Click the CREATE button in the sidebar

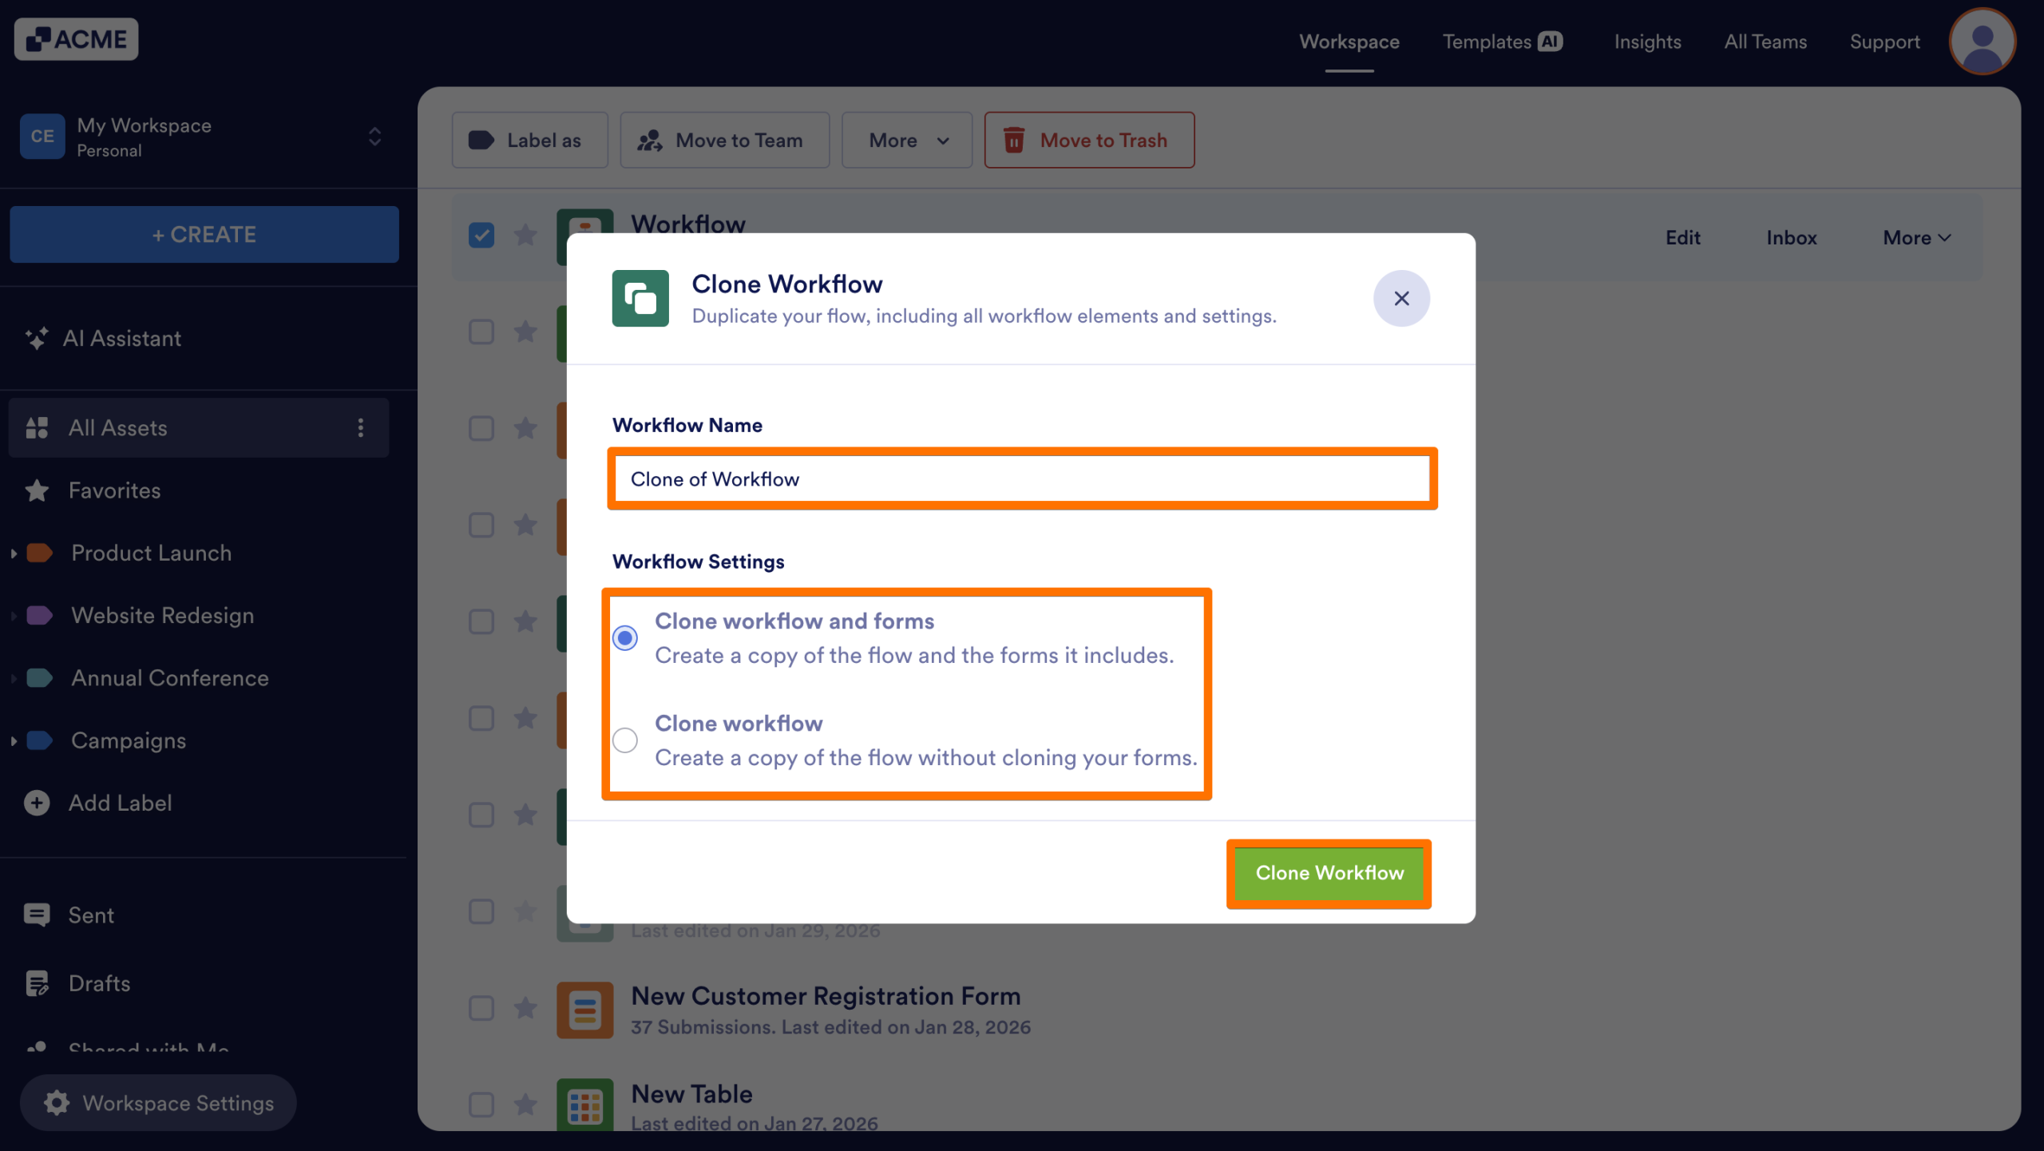point(204,234)
